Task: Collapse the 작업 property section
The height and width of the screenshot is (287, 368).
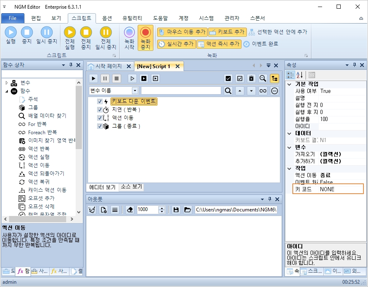Action: (289, 168)
